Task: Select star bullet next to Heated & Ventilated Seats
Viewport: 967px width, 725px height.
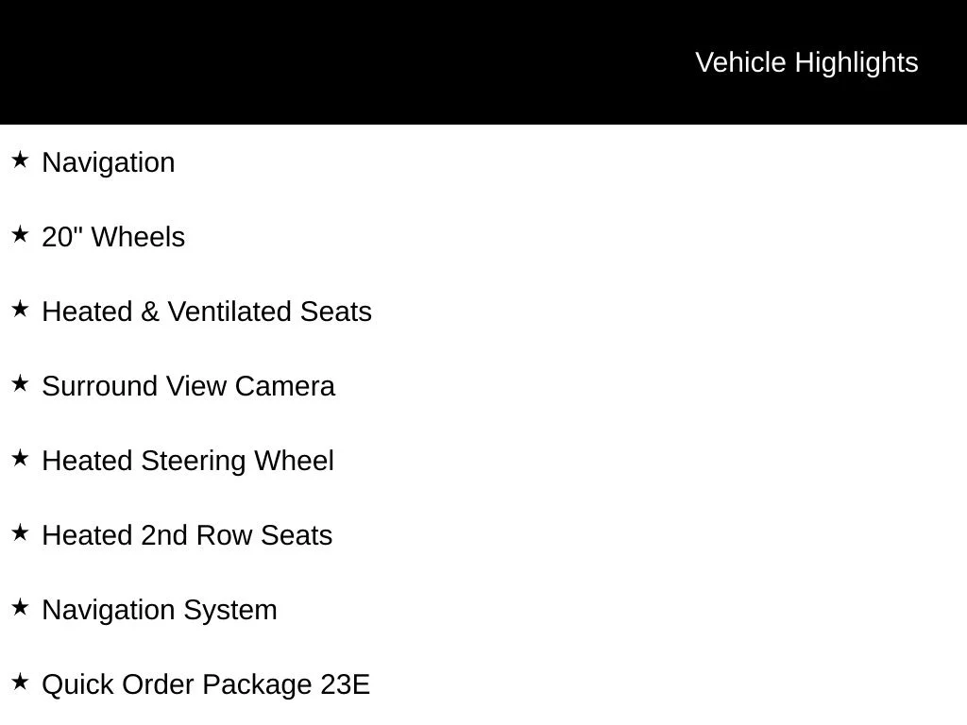Action: 20,309
